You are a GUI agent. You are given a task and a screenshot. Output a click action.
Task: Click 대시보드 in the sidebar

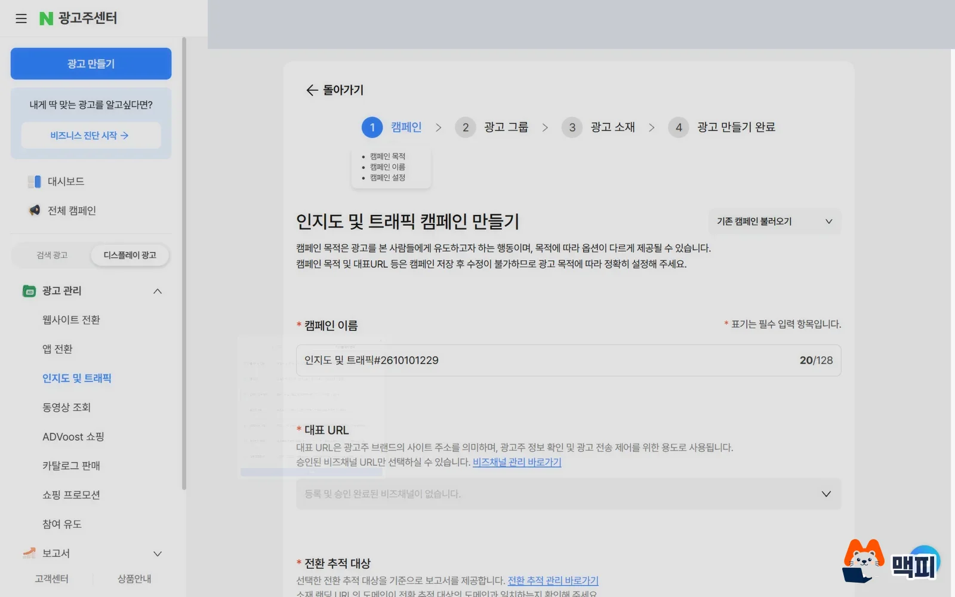coord(66,181)
